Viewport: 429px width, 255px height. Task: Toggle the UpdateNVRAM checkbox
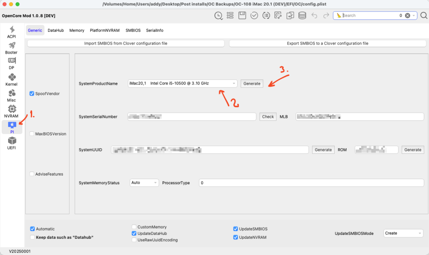[x=235, y=237]
